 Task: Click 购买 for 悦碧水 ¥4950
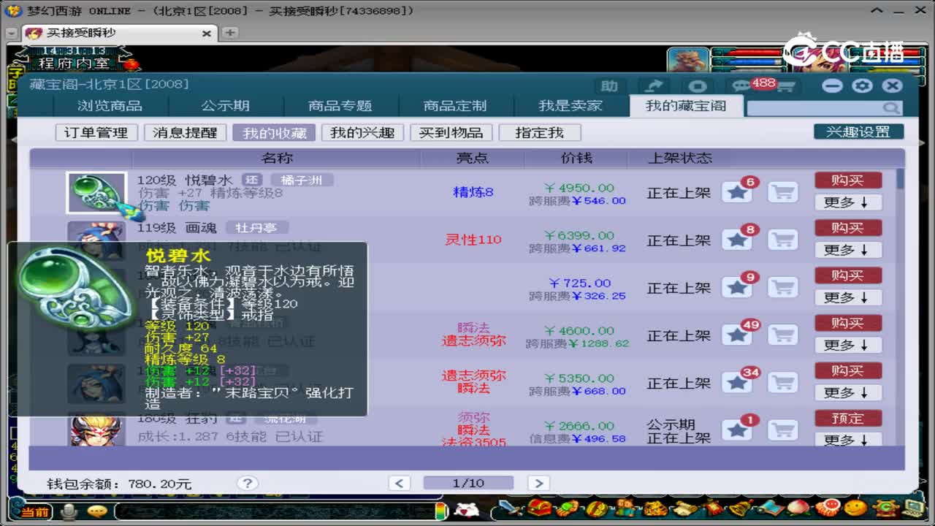tap(847, 180)
